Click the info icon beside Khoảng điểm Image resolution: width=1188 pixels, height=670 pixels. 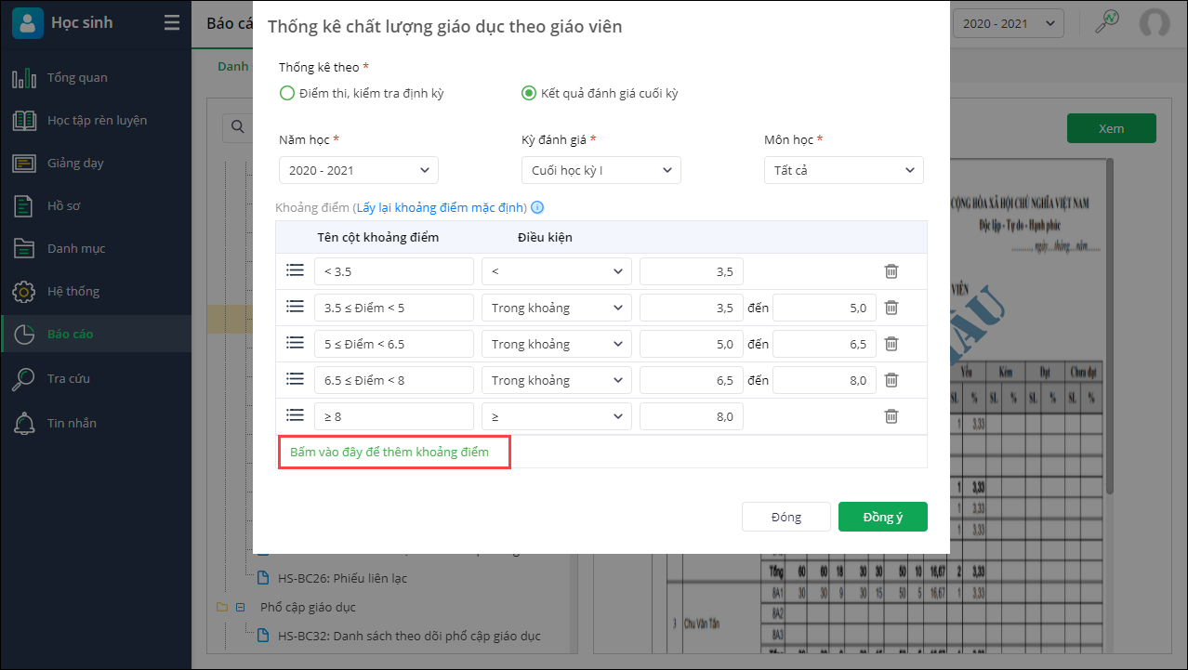(537, 208)
